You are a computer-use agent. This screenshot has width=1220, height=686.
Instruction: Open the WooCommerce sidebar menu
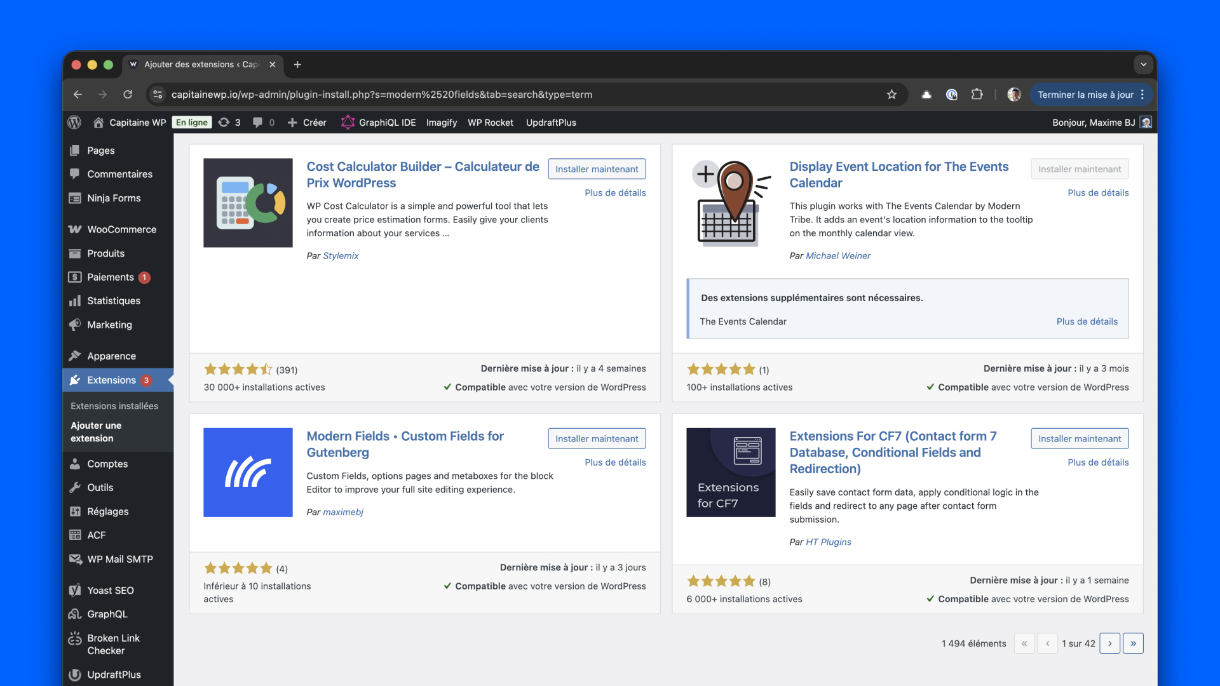pyautogui.click(x=121, y=229)
